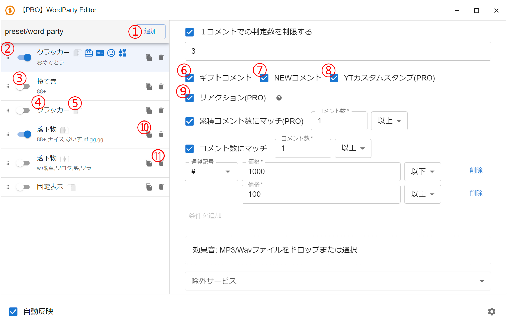Duplicate the 投てき item with copy icon
This screenshot has height=328, width=507.
(x=149, y=87)
